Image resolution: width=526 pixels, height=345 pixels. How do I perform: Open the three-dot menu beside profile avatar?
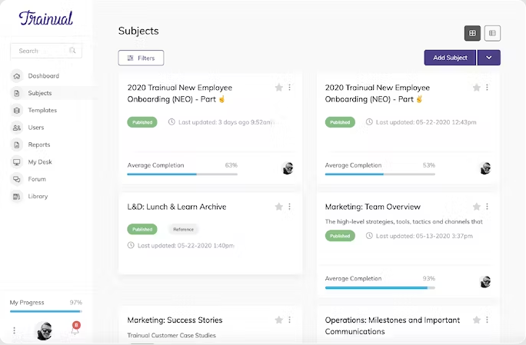[x=14, y=330]
